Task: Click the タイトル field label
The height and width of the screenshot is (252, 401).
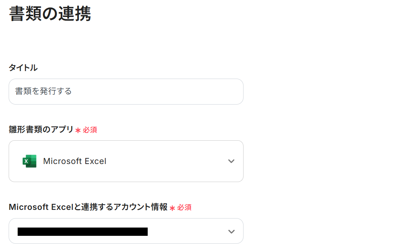Action: [x=23, y=68]
